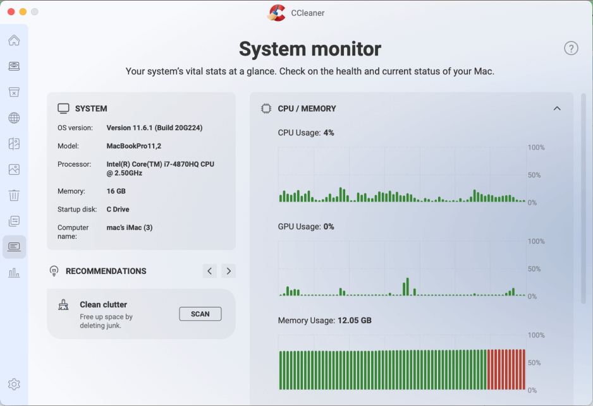The height and width of the screenshot is (406, 593).
Task: Click the "CPU Usage: 4%" label
Action: (306, 133)
